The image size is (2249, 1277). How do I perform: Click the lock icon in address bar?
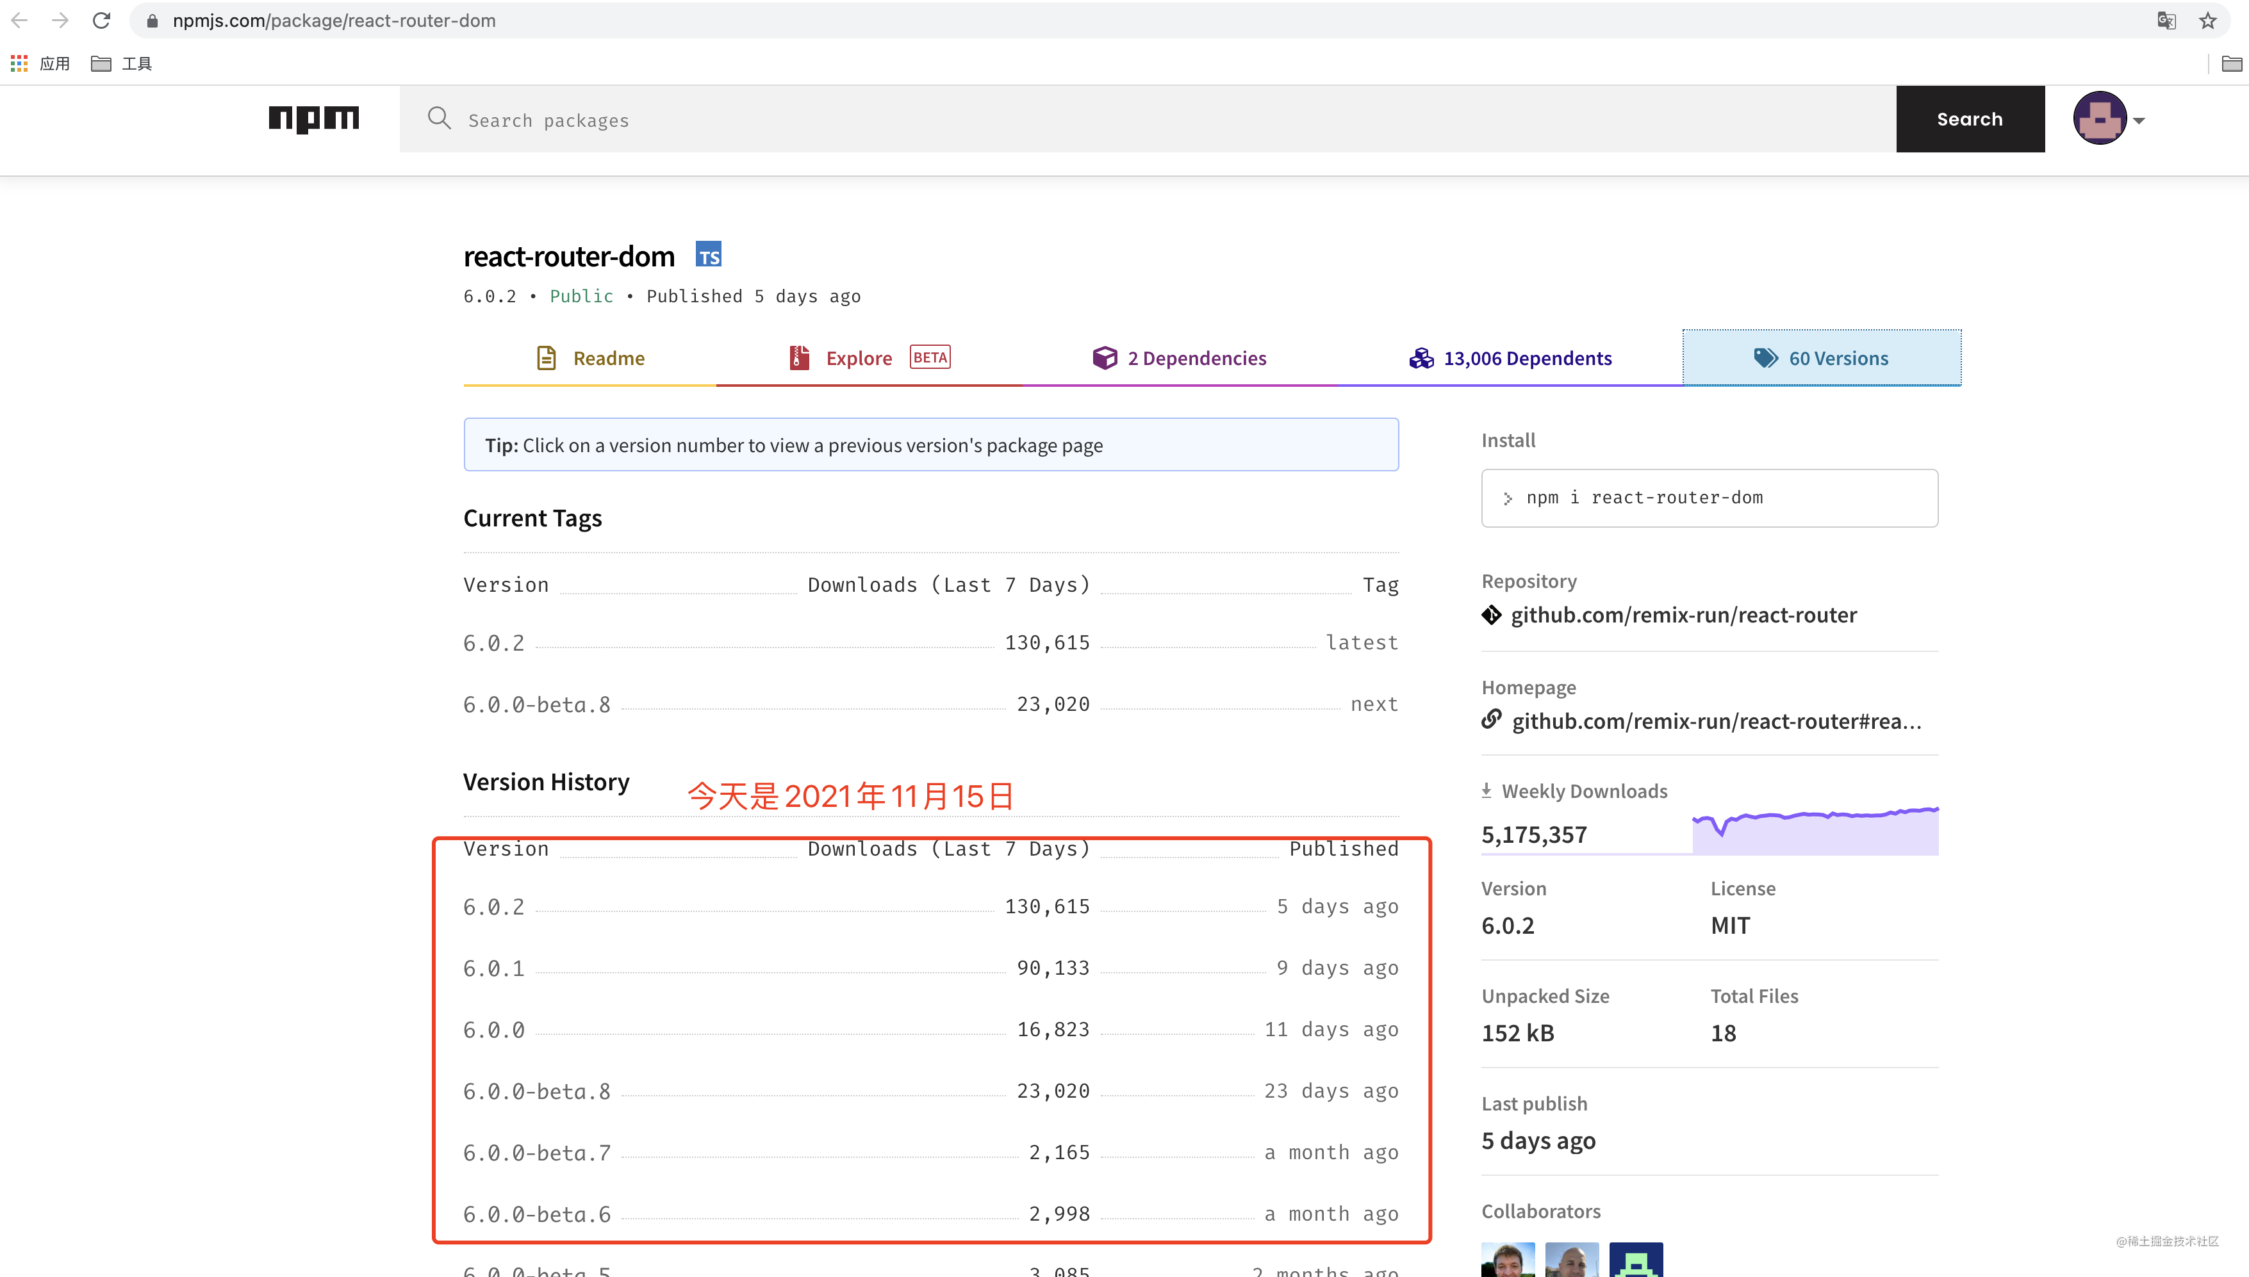[x=152, y=21]
